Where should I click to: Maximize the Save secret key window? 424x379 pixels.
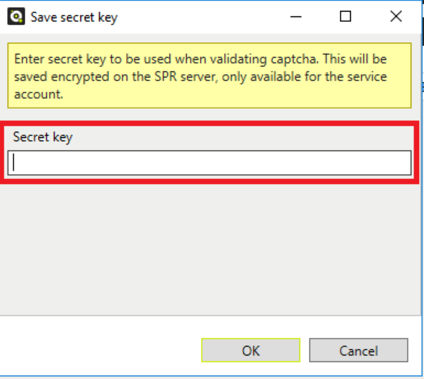pos(345,16)
